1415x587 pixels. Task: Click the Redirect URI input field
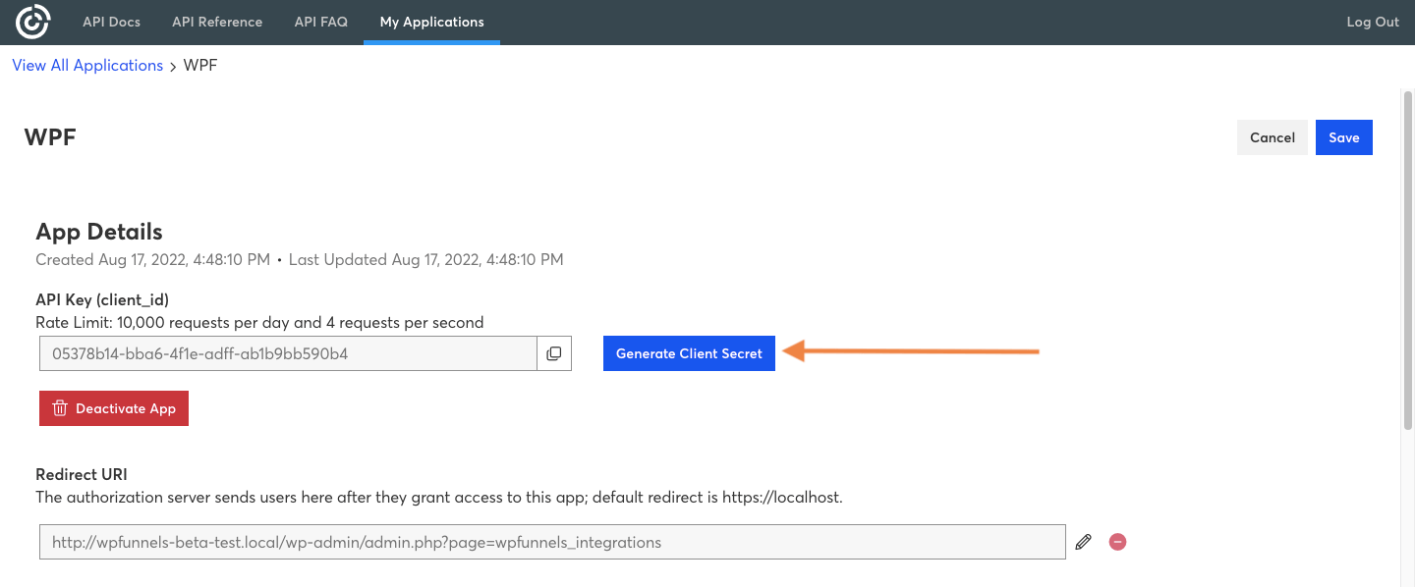(552, 542)
